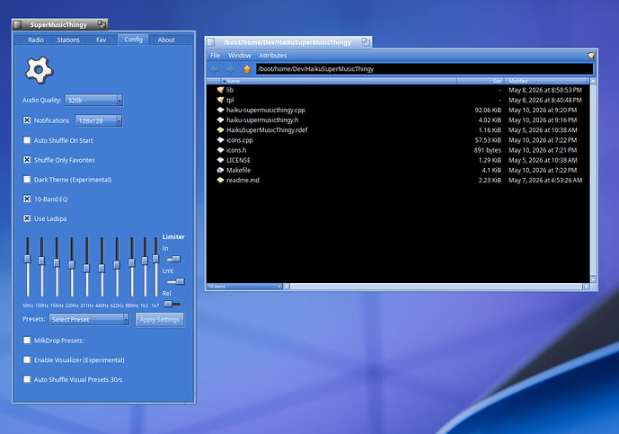
Task: Select the LICENSE file name
Action: pyautogui.click(x=238, y=160)
